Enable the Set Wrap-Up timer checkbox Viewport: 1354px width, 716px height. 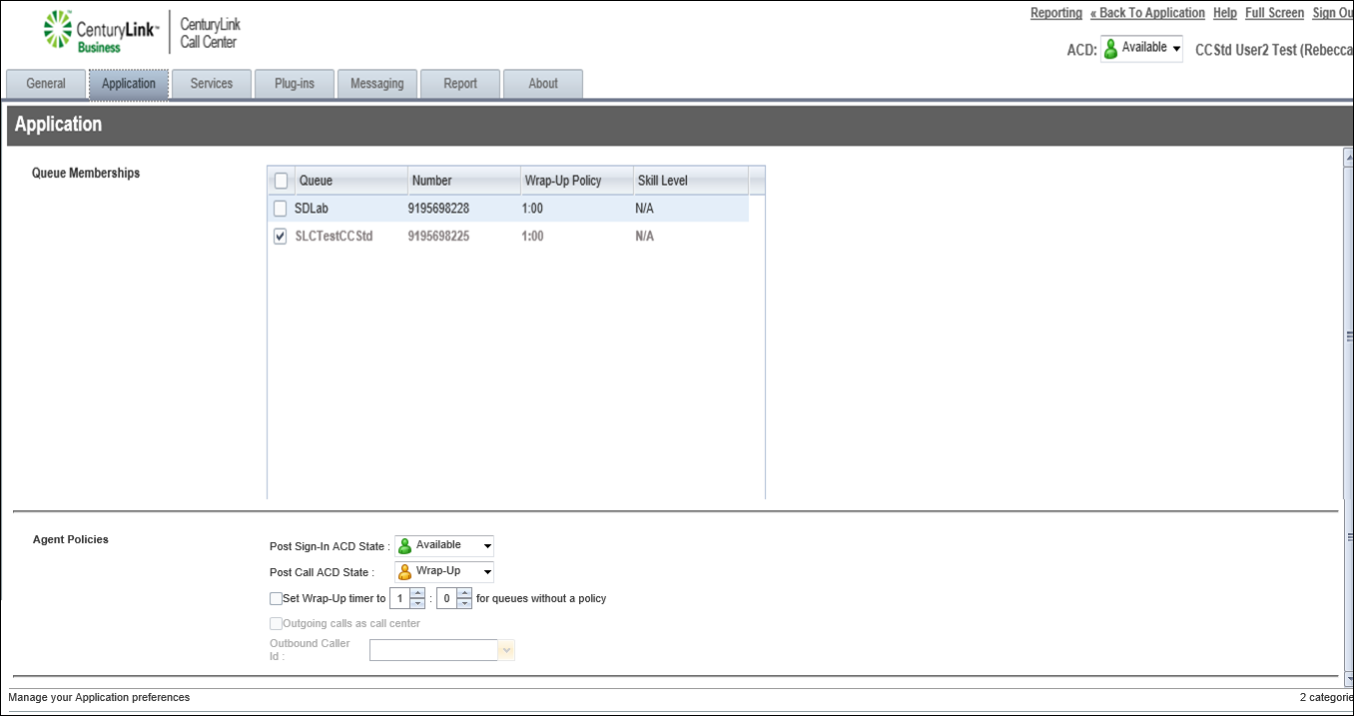276,599
